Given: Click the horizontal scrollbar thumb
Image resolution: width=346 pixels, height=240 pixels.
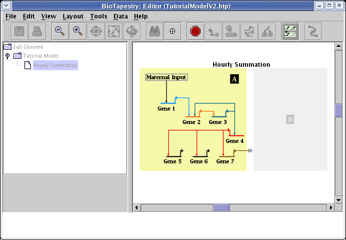Looking at the screenshot, I should tap(221, 207).
